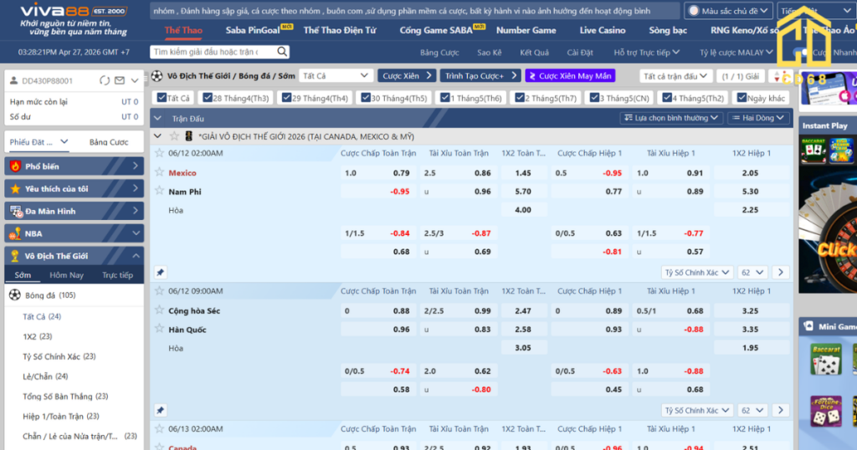The width and height of the screenshot is (857, 450).
Task: Uncheck the Tất Cả date checkbox
Action: [x=159, y=98]
